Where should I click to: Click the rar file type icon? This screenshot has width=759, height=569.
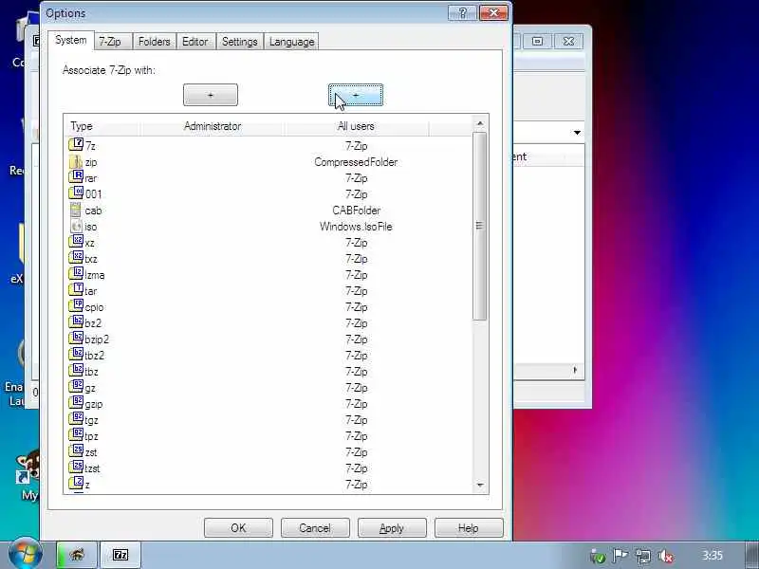(76, 177)
